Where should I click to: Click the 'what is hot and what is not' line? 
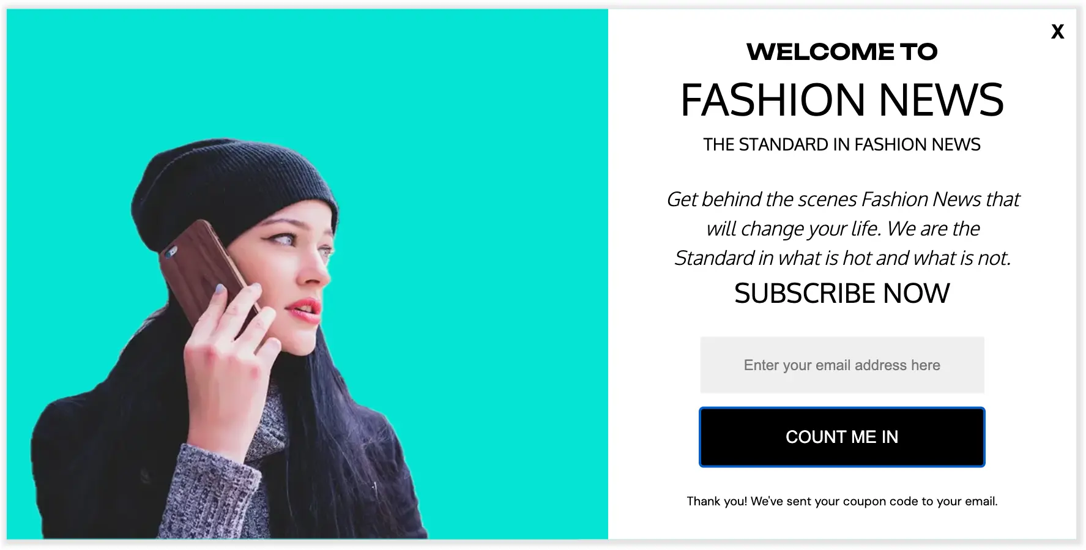pos(842,258)
